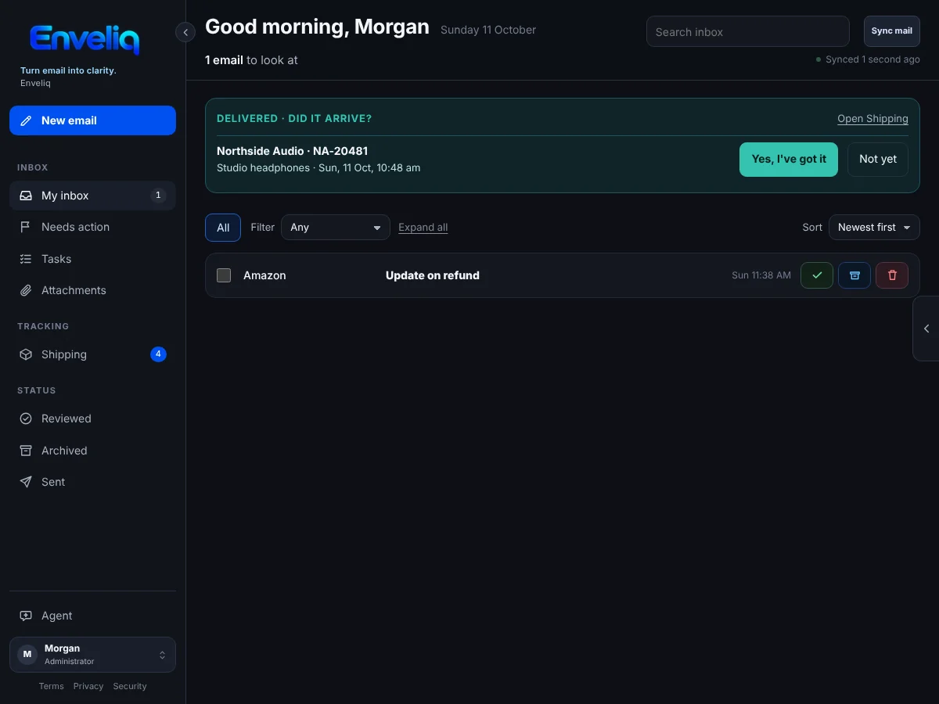Screen dimensions: 939x704
Task: Open the Terms link
Action: 52,686
